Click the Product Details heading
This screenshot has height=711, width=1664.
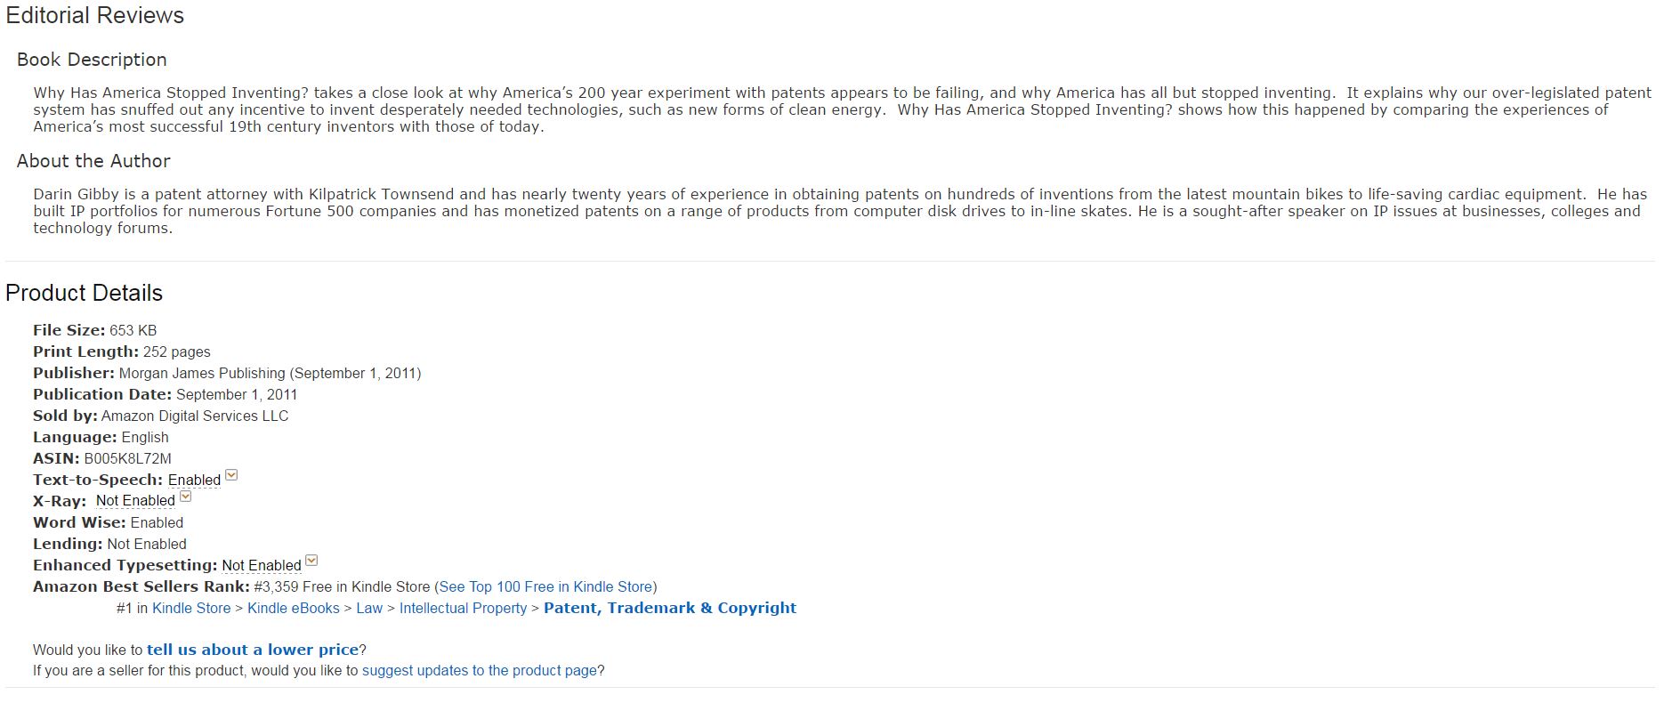click(85, 293)
